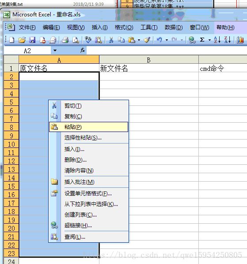Click the Research icon in the toolbar
Viewport: 247px width, 264px height.
point(99,40)
